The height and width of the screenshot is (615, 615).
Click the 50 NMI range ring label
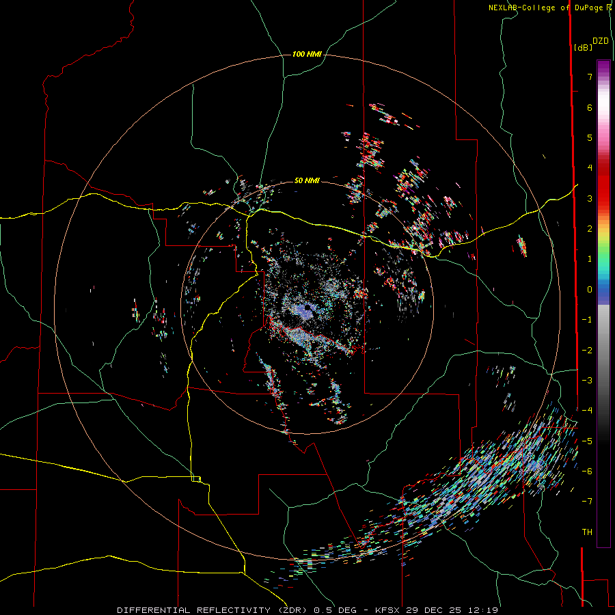click(x=307, y=180)
